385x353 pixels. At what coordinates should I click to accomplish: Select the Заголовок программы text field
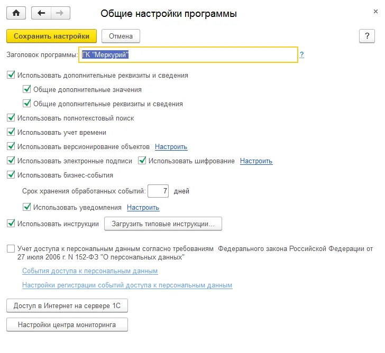coord(188,54)
